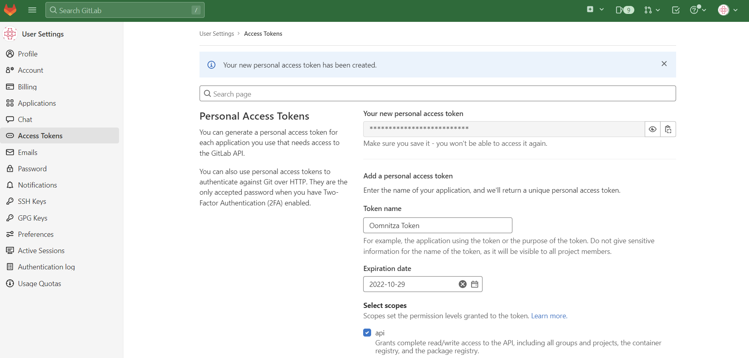Image resolution: width=749 pixels, height=358 pixels.
Task: Uncheck the api scope checkbox
Action: (366, 333)
